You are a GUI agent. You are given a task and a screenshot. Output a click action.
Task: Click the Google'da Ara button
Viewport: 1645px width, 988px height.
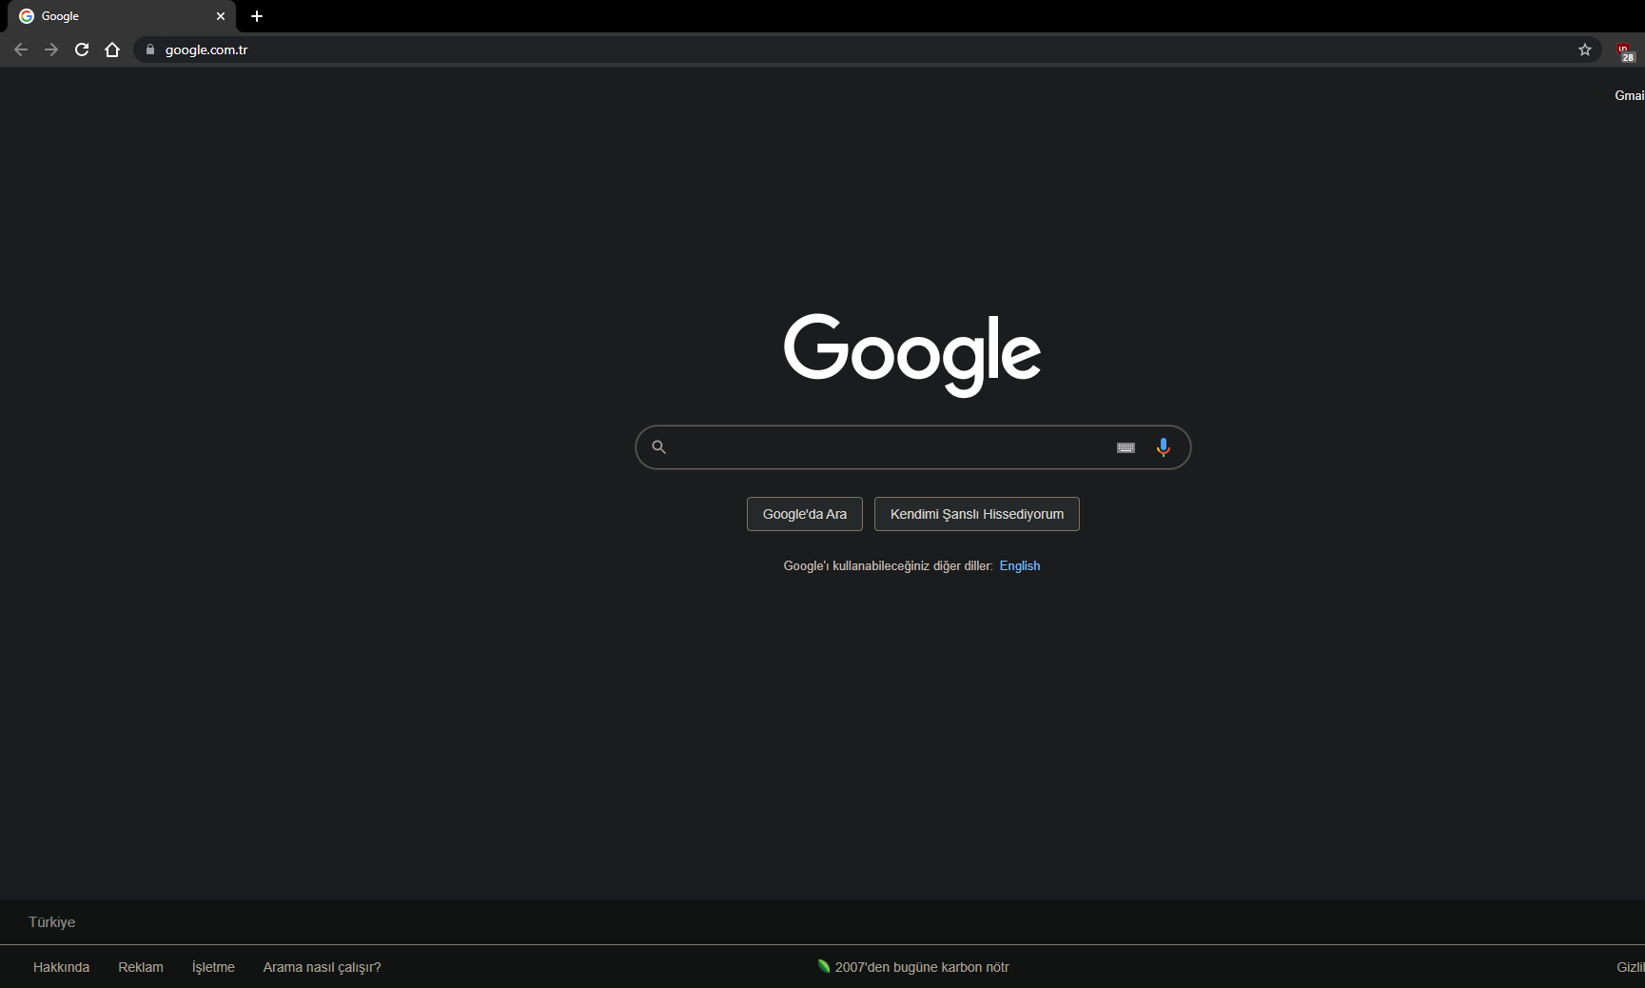805,514
